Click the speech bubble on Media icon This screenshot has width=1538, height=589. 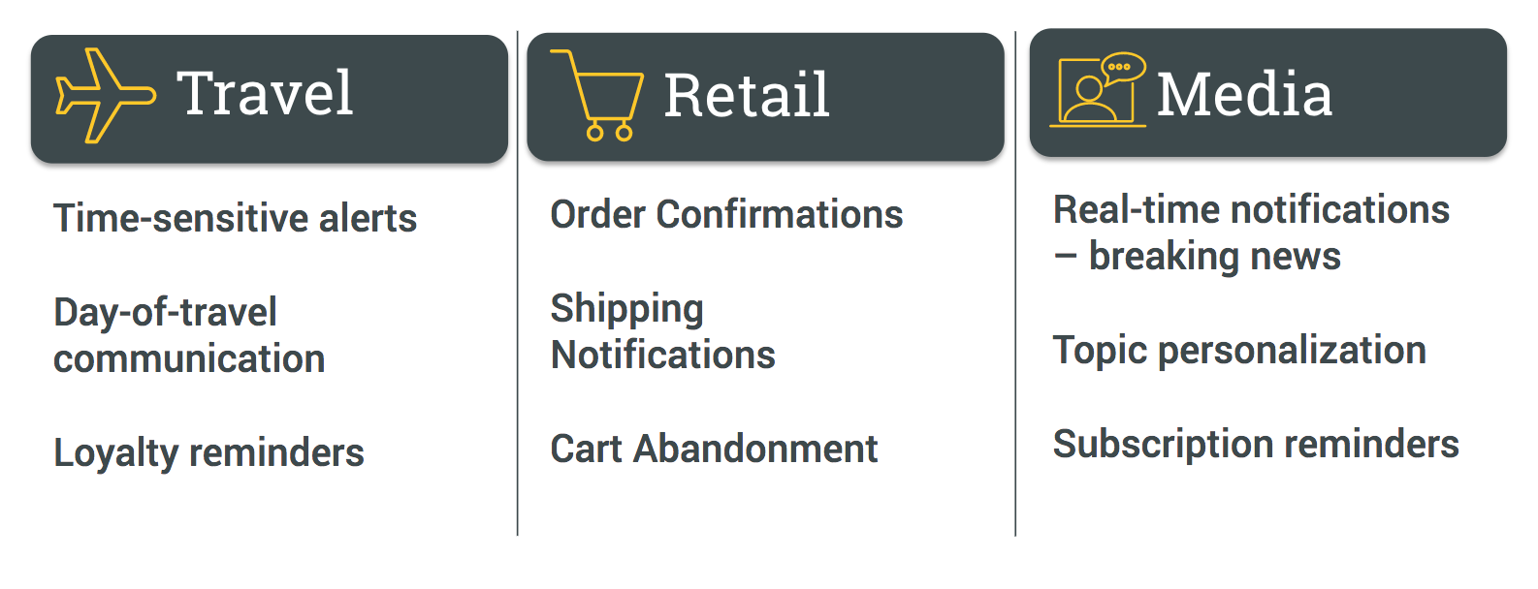tap(1122, 68)
